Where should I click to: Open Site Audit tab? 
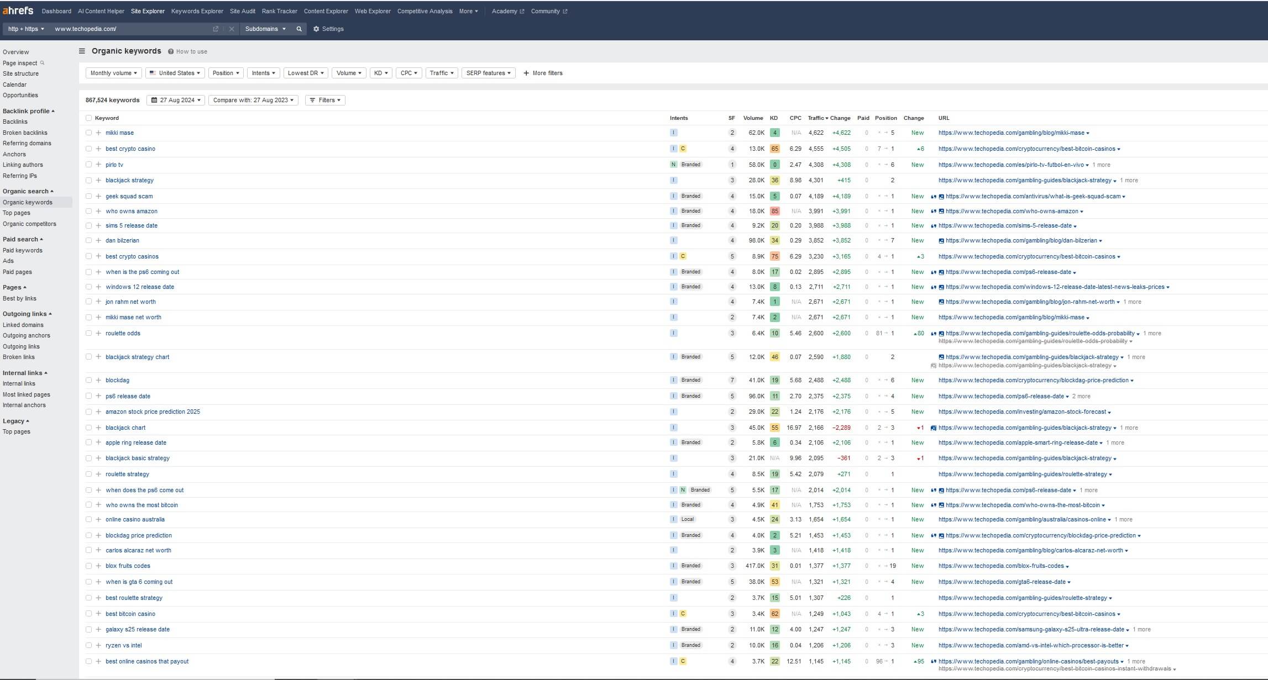coord(243,11)
